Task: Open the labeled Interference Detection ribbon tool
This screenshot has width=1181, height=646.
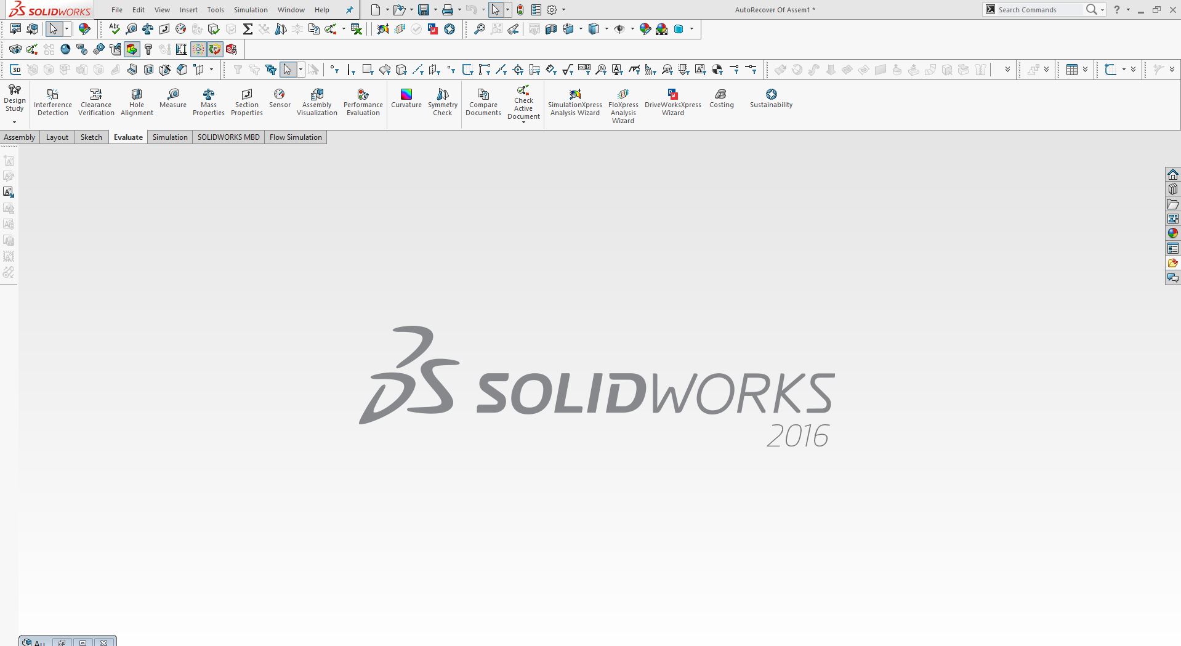Action: 53,102
